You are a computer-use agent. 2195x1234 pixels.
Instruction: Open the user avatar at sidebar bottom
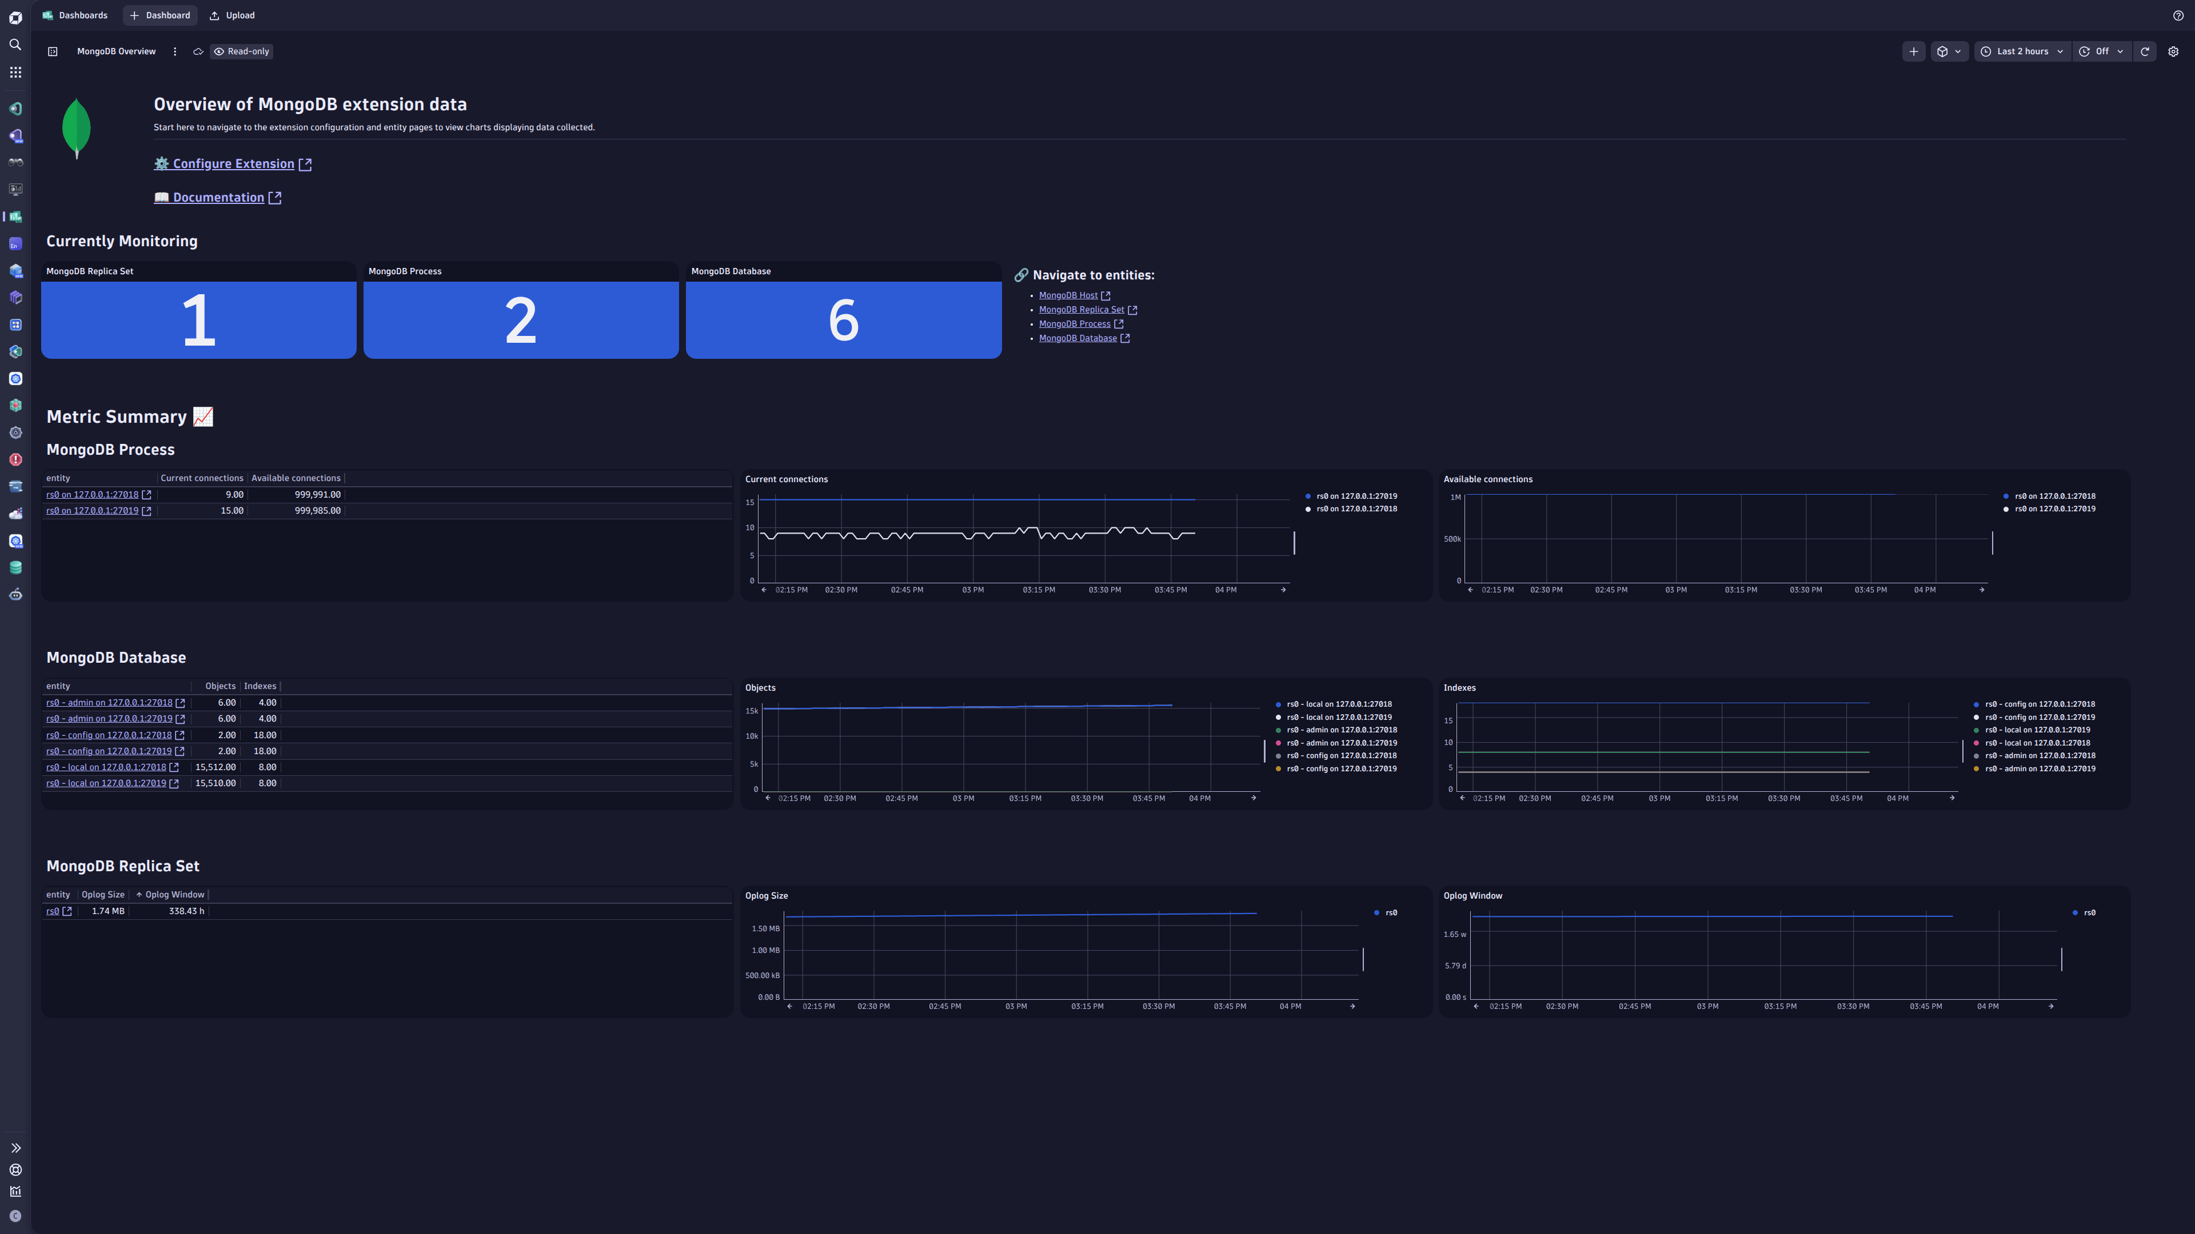pyautogui.click(x=15, y=1216)
